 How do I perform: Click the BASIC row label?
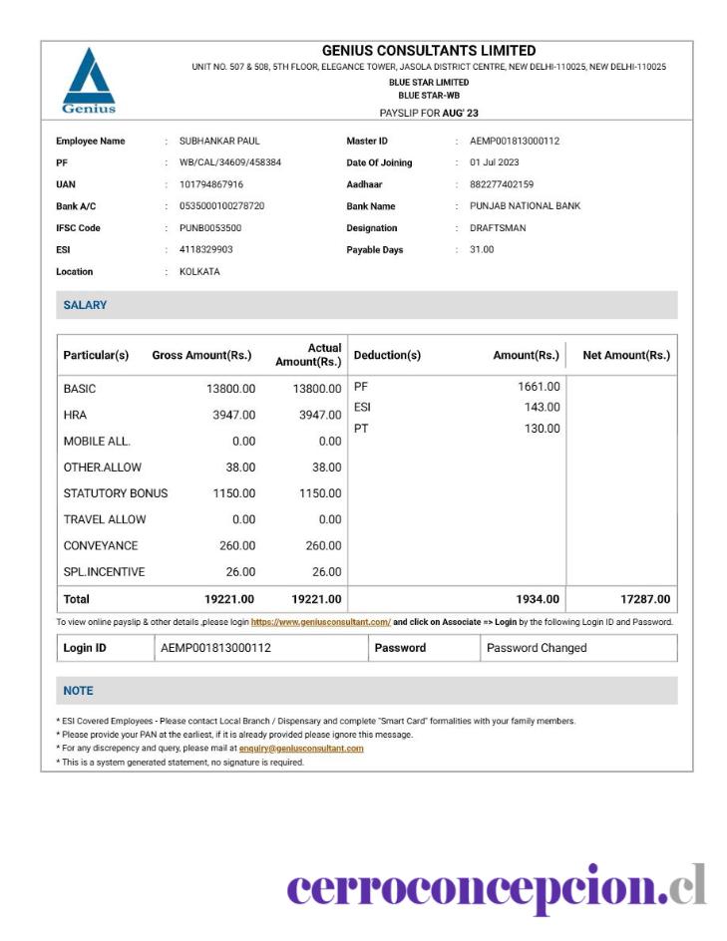79,389
